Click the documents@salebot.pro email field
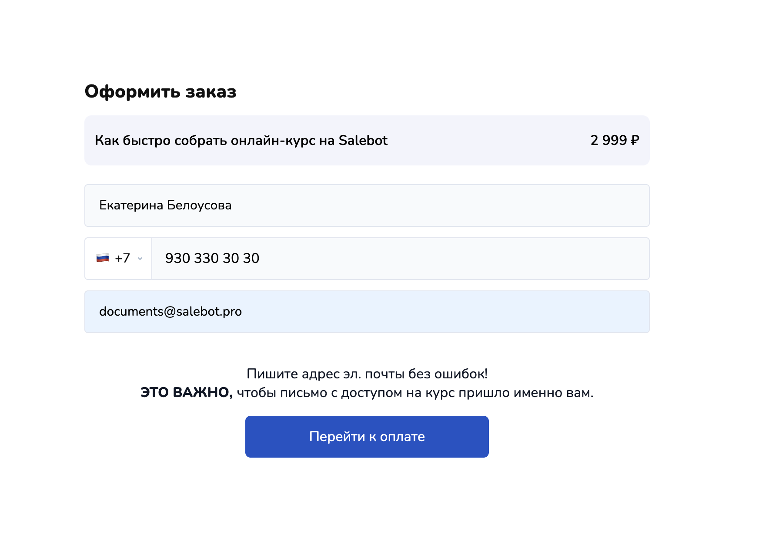 tap(367, 312)
